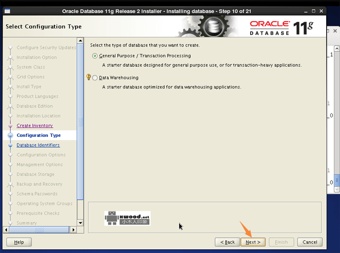This screenshot has height=253, width=340.
Task: Minimize the installer window
Action: point(305,11)
